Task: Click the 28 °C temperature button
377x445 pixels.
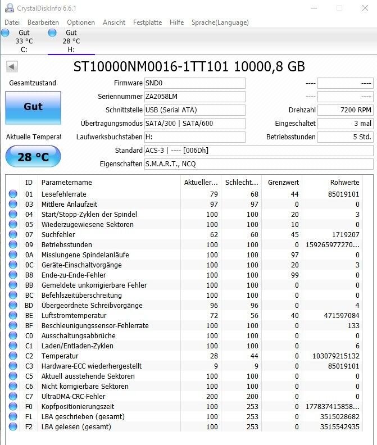Action: pos(33,157)
